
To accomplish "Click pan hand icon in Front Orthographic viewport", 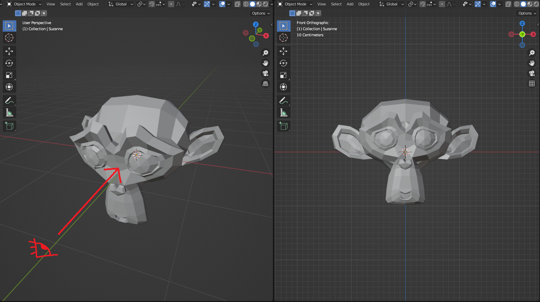I will pyautogui.click(x=532, y=63).
